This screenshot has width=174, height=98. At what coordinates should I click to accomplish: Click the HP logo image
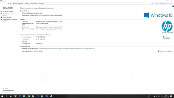pos(167,26)
